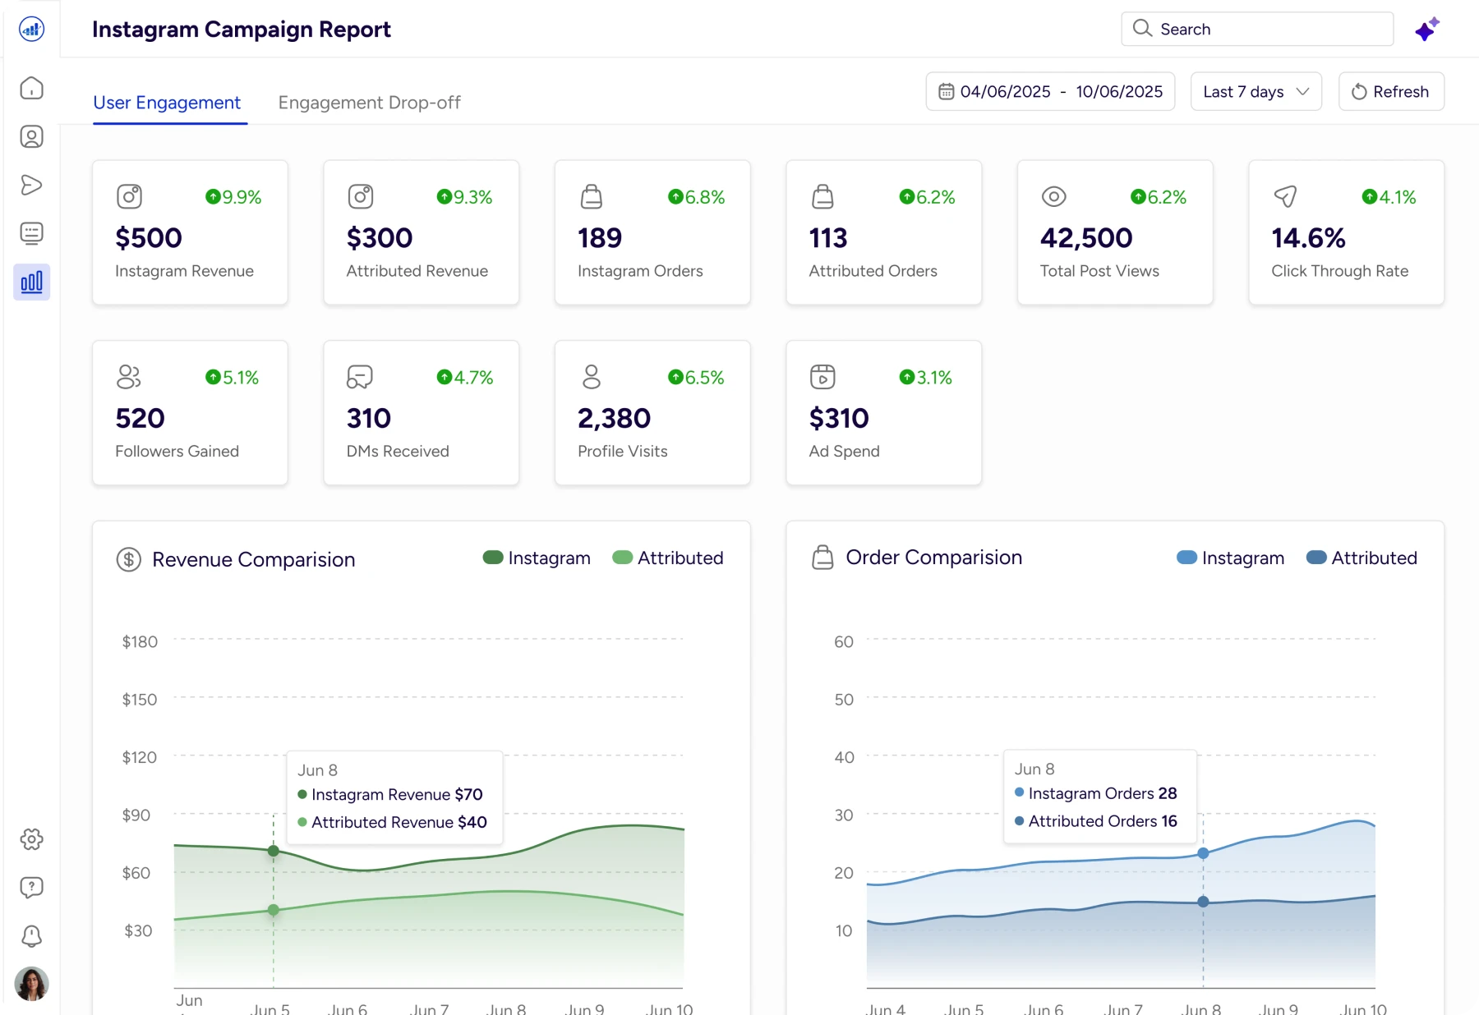Open the date range picker

(1050, 92)
